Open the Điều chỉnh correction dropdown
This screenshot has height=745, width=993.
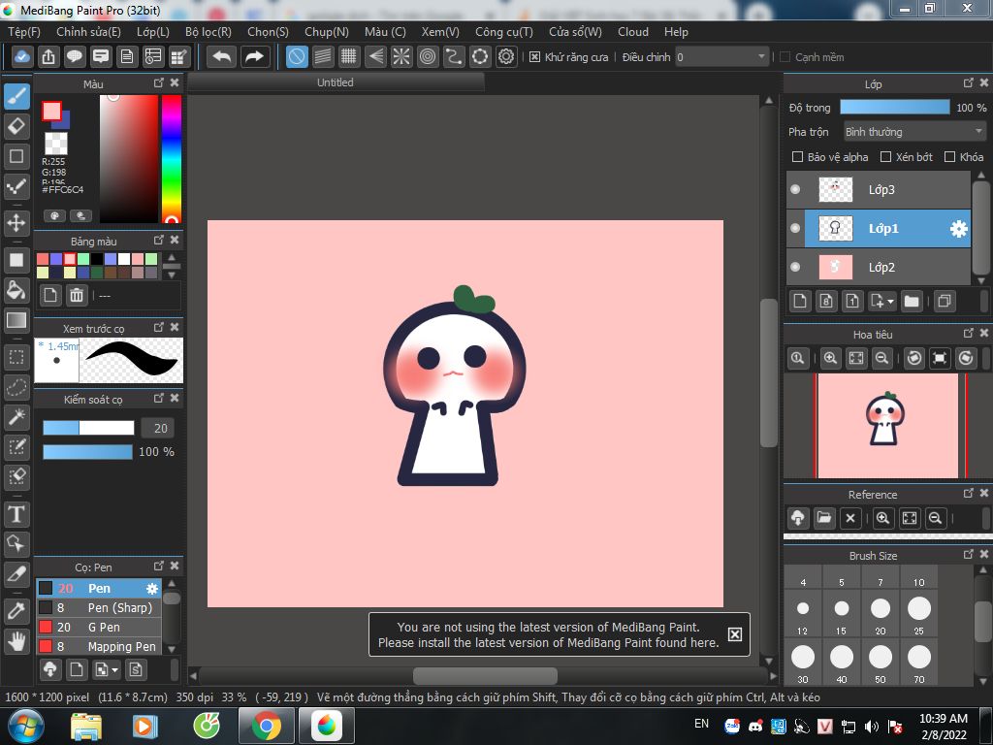[x=721, y=57]
